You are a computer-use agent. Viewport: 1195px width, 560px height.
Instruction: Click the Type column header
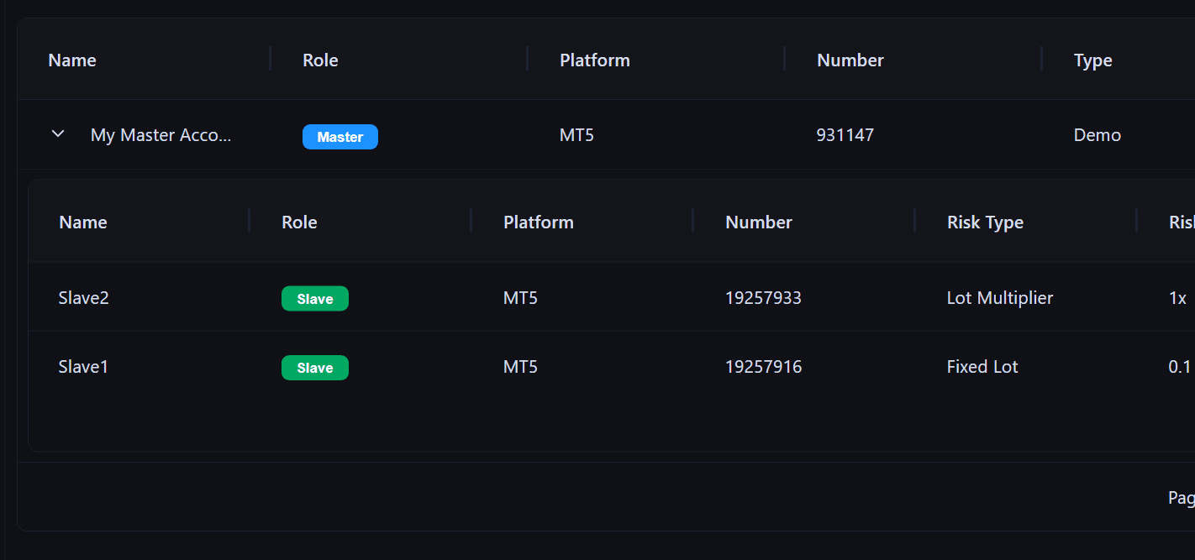1092,60
